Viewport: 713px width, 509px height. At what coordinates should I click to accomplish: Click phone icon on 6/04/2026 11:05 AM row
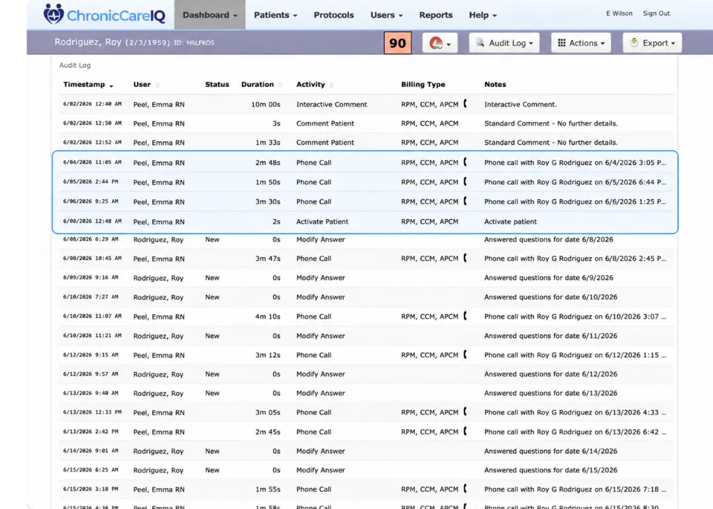tap(464, 162)
